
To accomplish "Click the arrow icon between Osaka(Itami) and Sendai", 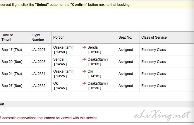I will (x=85, y=47).
